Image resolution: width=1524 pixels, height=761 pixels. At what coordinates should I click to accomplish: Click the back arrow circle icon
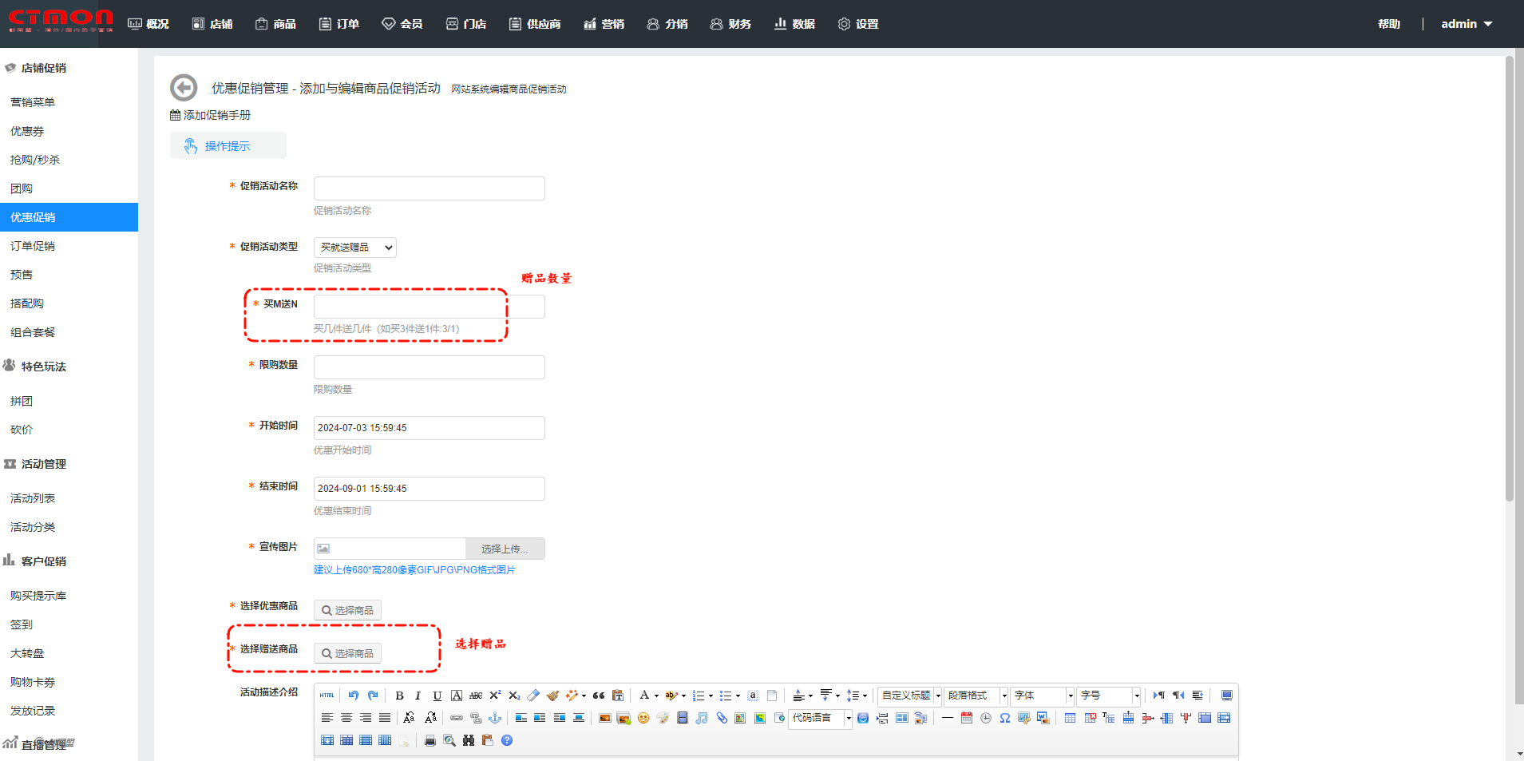pyautogui.click(x=184, y=88)
